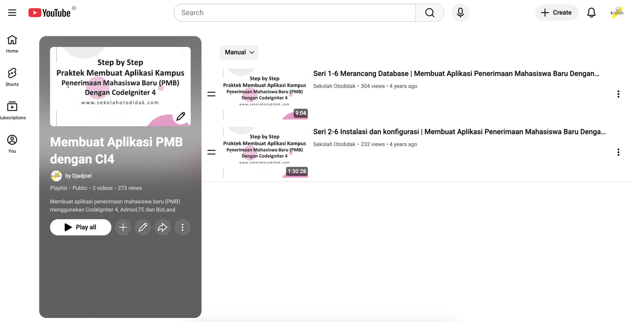
Task: Open action menu for Seri 1-6 video
Action: 618,94
